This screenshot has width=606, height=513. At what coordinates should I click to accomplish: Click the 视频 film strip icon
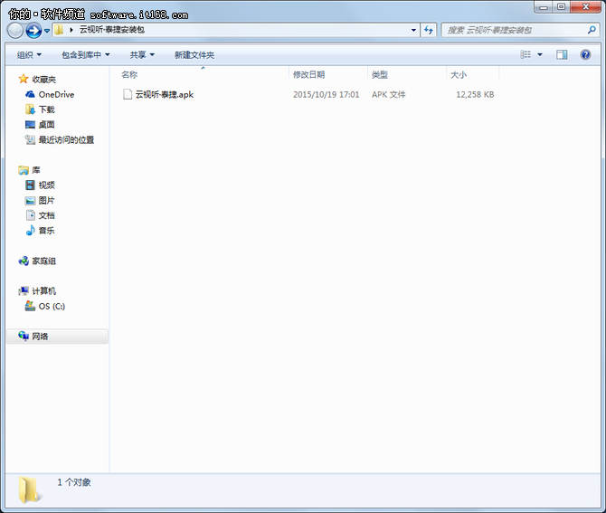tap(30, 185)
